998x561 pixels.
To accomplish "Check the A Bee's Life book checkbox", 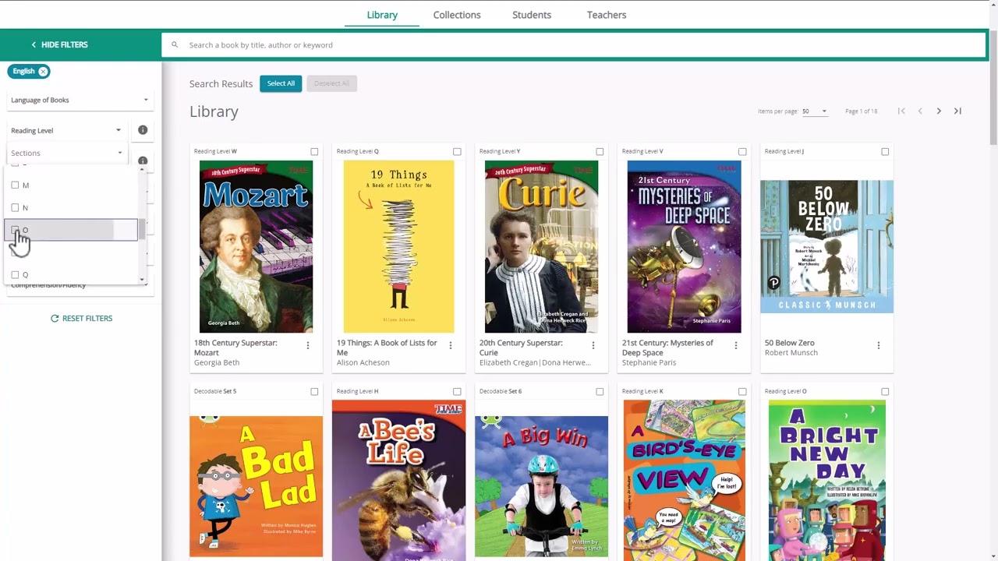I will click(457, 392).
